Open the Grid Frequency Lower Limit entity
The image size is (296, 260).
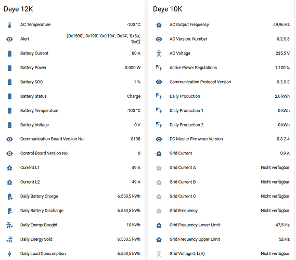[x=222, y=225]
